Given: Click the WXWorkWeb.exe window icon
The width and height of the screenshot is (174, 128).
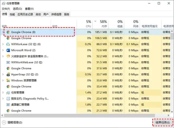Looking at the screenshot, I should pos(8,62).
